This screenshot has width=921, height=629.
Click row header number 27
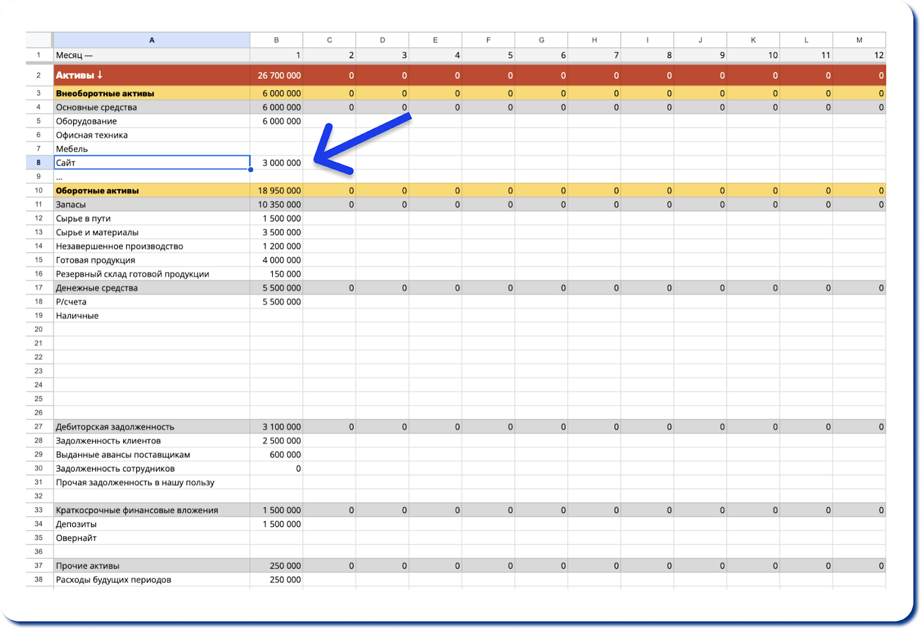tap(39, 427)
